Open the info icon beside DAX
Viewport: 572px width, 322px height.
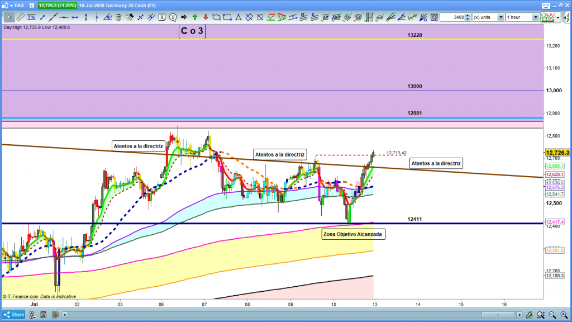pos(31,4)
